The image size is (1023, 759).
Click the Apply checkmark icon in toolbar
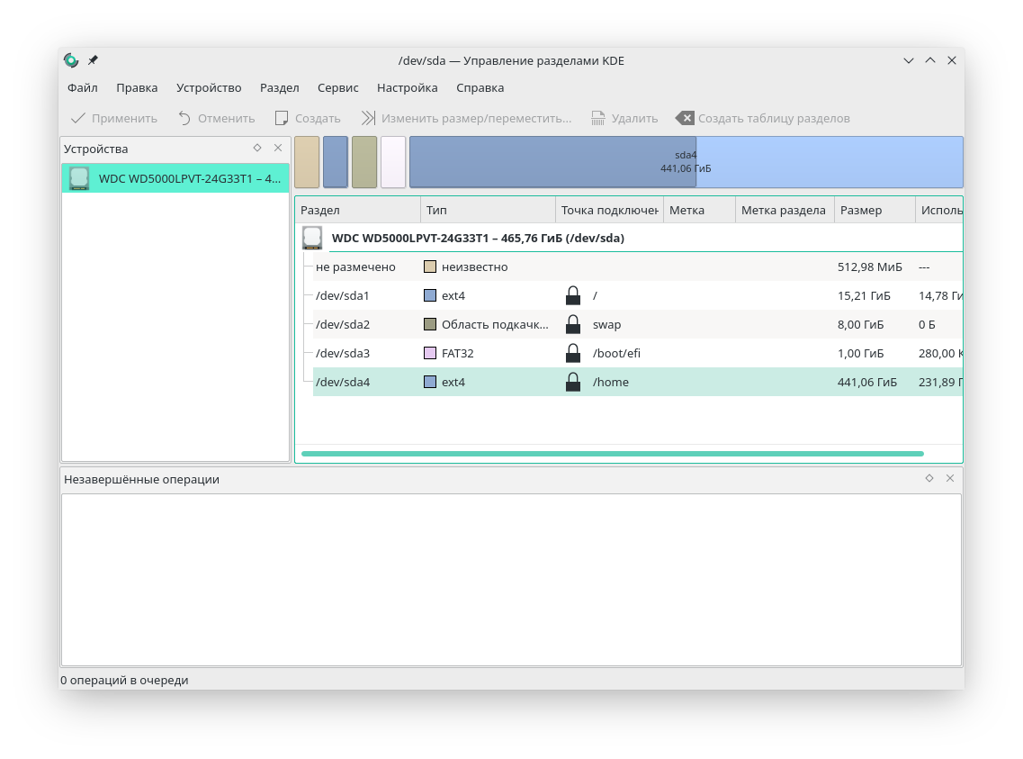point(78,118)
